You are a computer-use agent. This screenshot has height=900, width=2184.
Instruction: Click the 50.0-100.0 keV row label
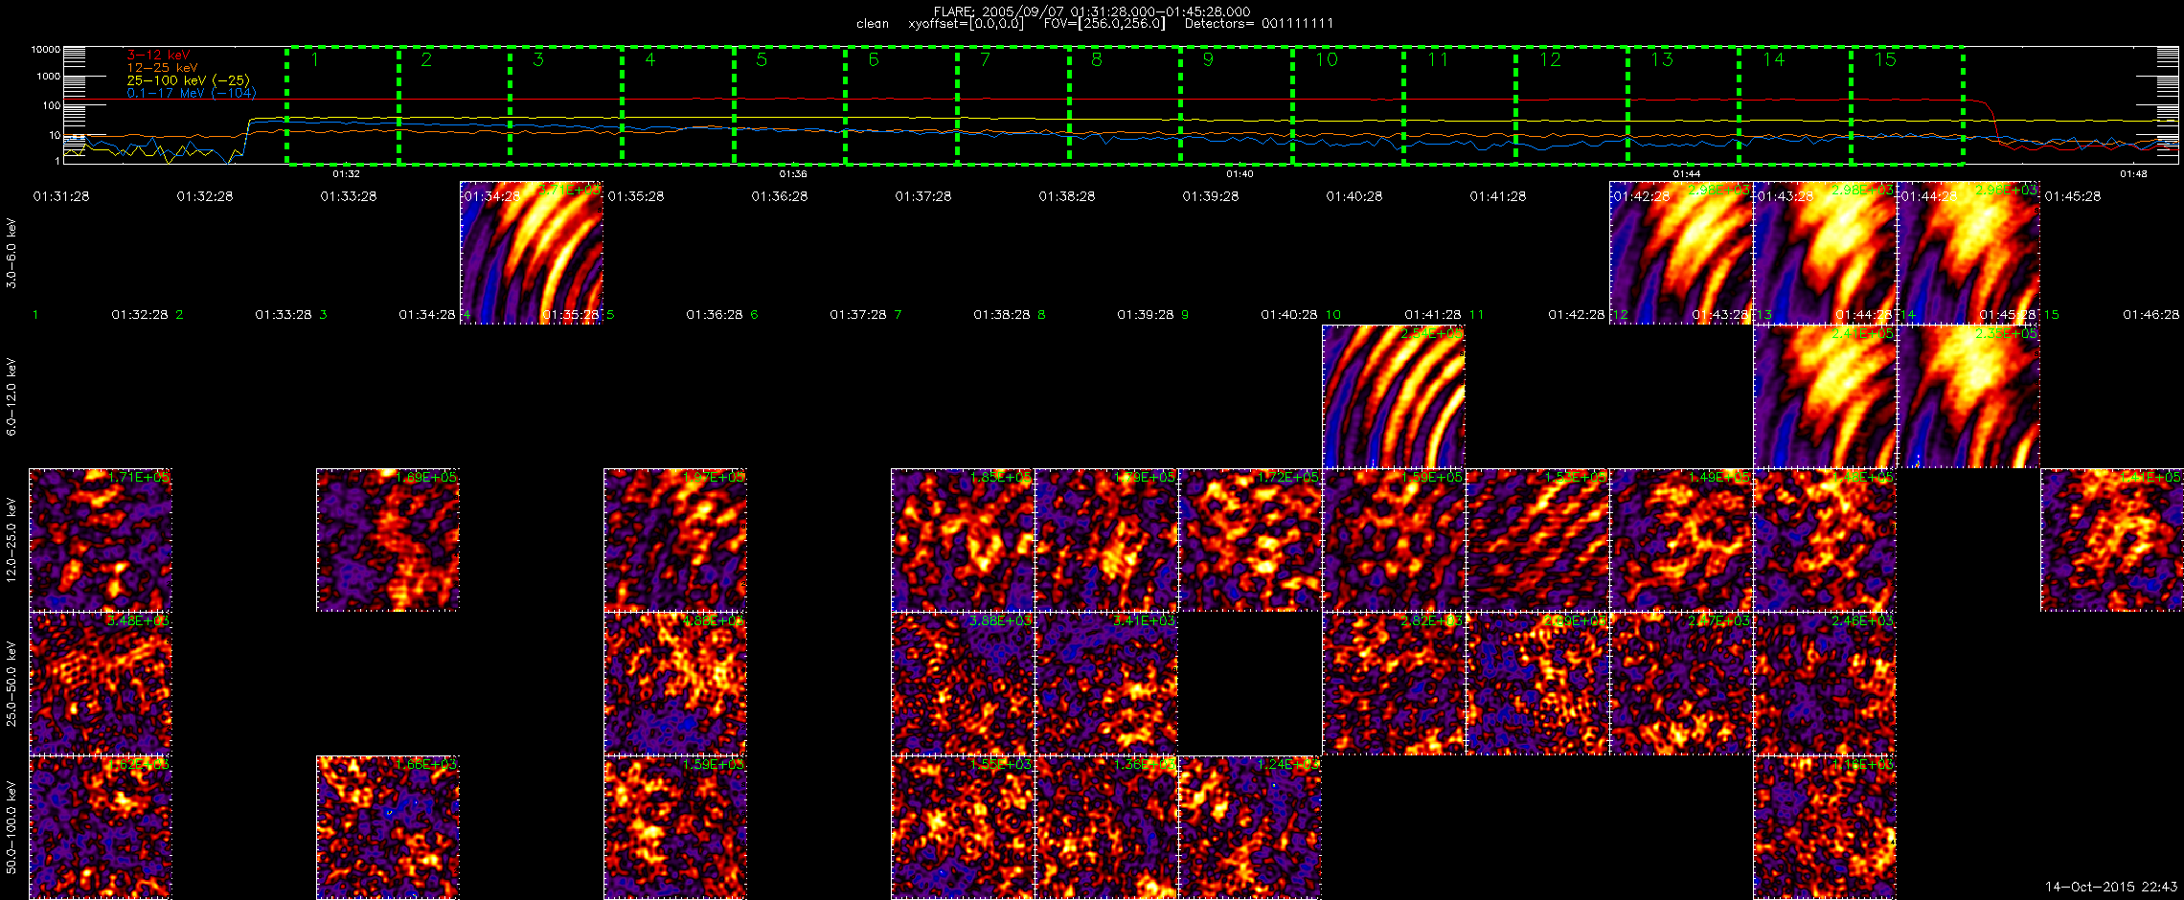pos(11,827)
